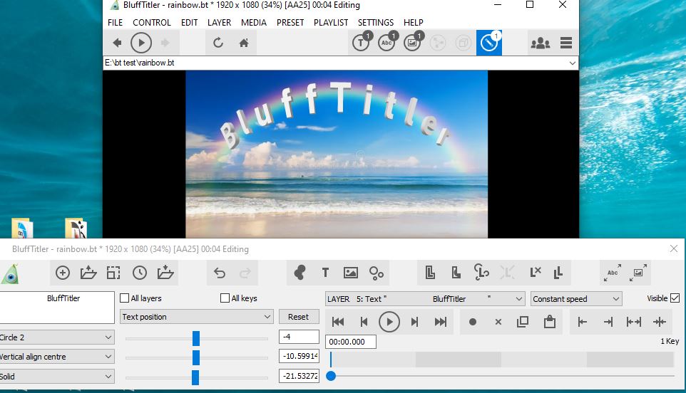Click the clock icon in the tool toolbar

click(139, 273)
